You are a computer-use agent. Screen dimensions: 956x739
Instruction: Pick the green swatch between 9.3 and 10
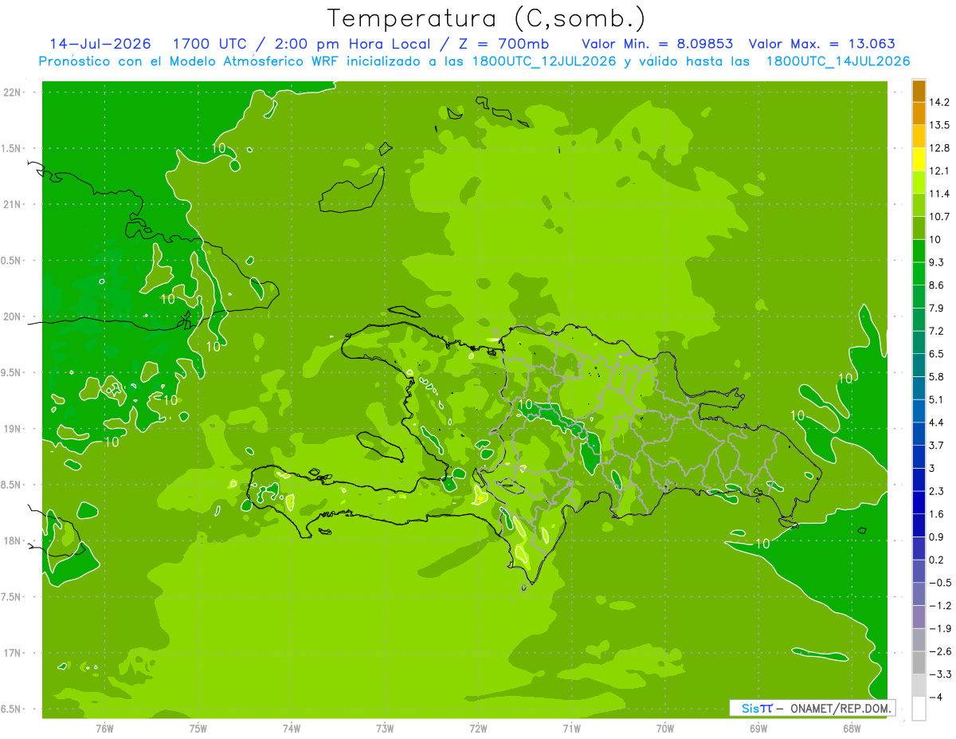pyautogui.click(x=919, y=251)
